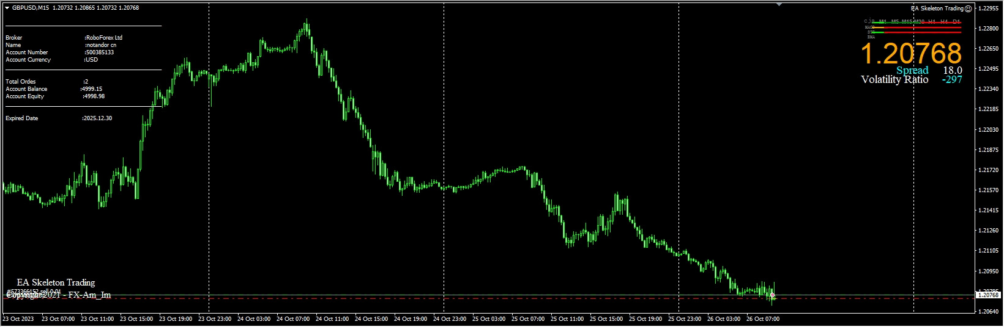Click the 1.21875 price scale label

[x=989, y=150]
